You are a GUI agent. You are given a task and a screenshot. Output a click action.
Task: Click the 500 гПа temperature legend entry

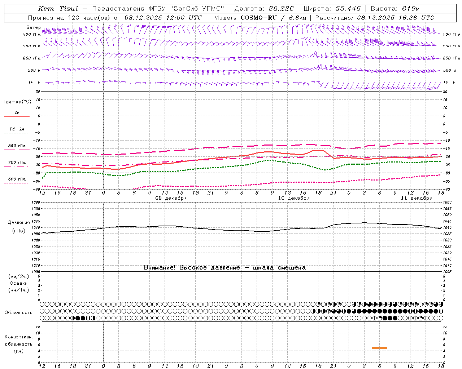tap(17, 179)
